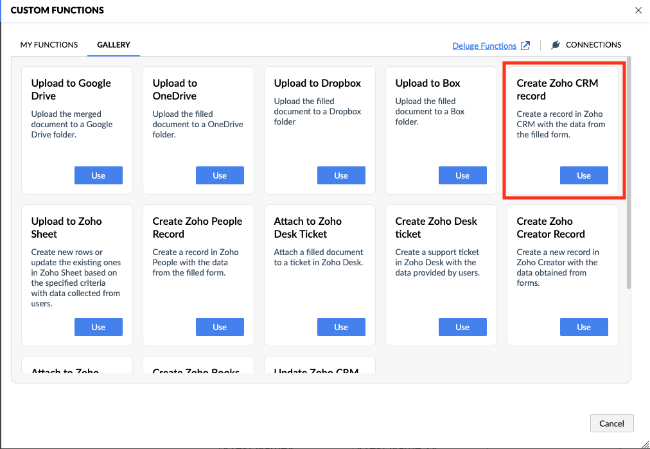Use the Upload to OneDrive function

click(220, 175)
